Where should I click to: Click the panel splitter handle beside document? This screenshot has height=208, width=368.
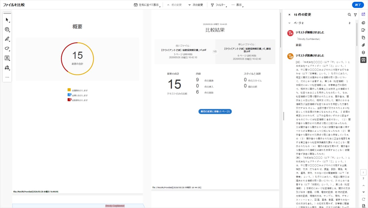(x=284, y=116)
